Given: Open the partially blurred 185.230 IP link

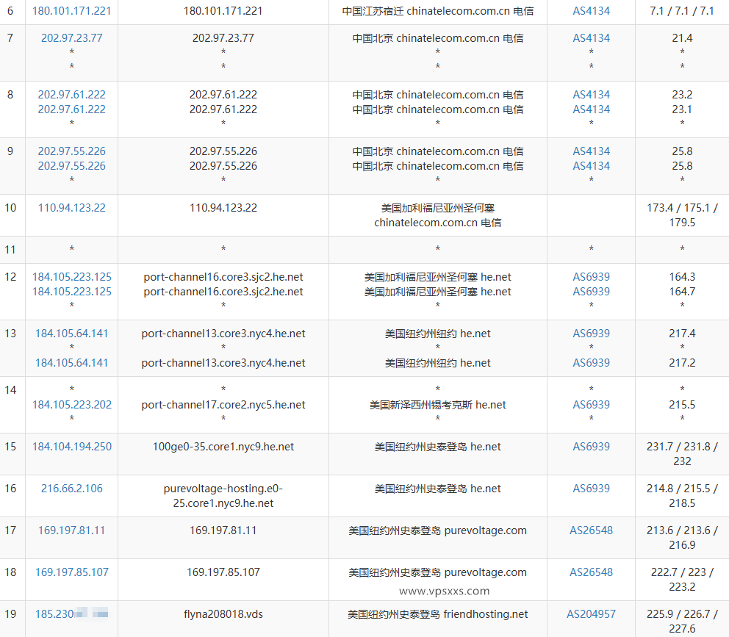Looking at the screenshot, I should tap(71, 614).
